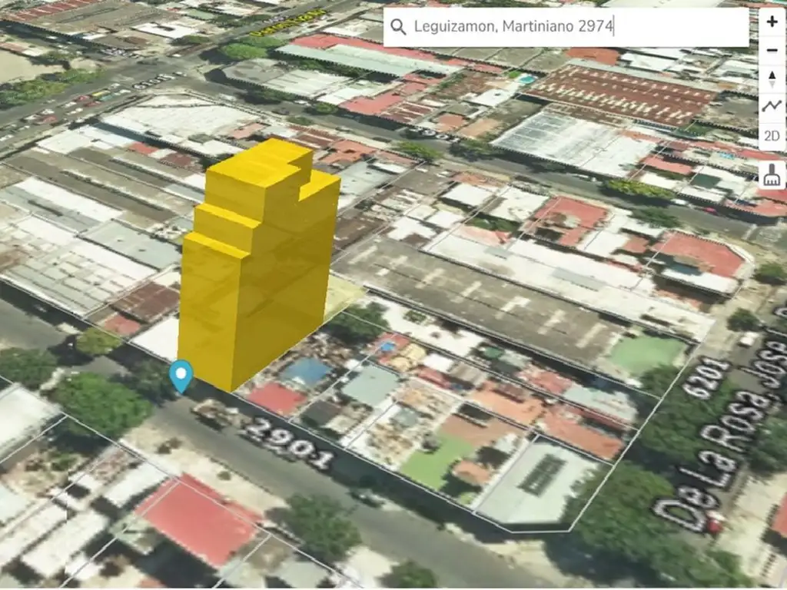
Task: Clear the map with broom icon
Action: tap(772, 175)
